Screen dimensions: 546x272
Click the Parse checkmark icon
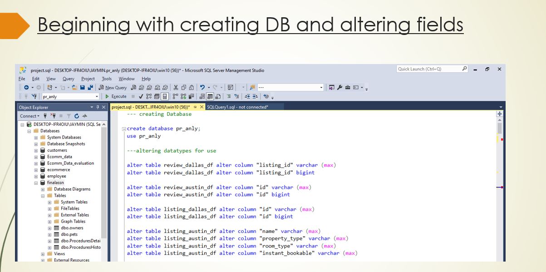141,96
